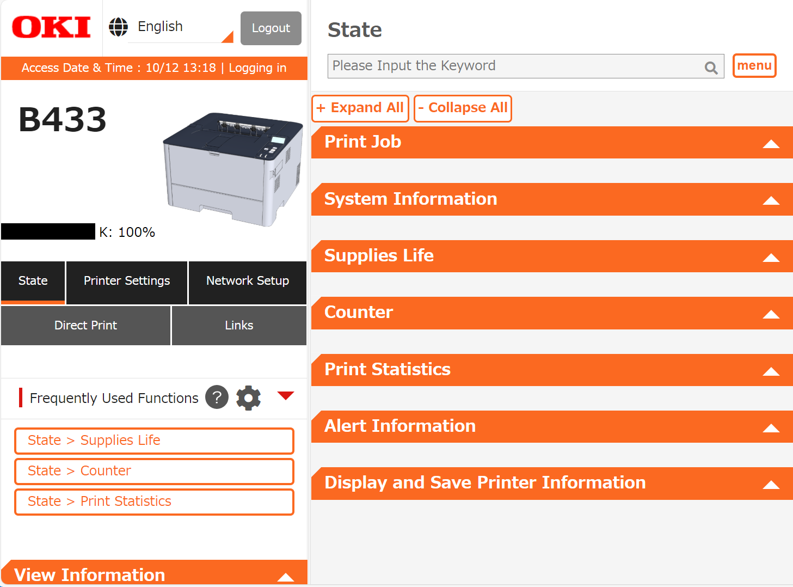Image resolution: width=793 pixels, height=587 pixels.
Task: Click the B433 model name
Action: 63,119
